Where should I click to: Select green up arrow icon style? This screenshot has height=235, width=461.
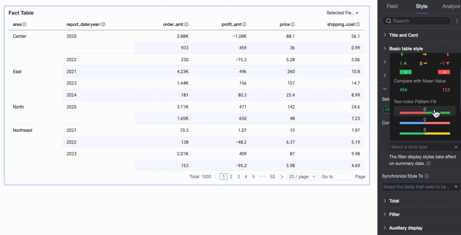pos(402,55)
